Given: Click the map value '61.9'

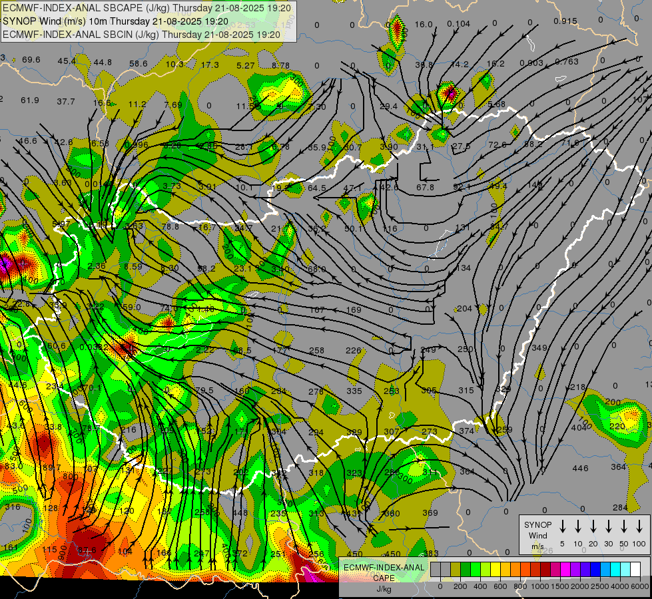Looking at the screenshot, I should click(30, 100).
